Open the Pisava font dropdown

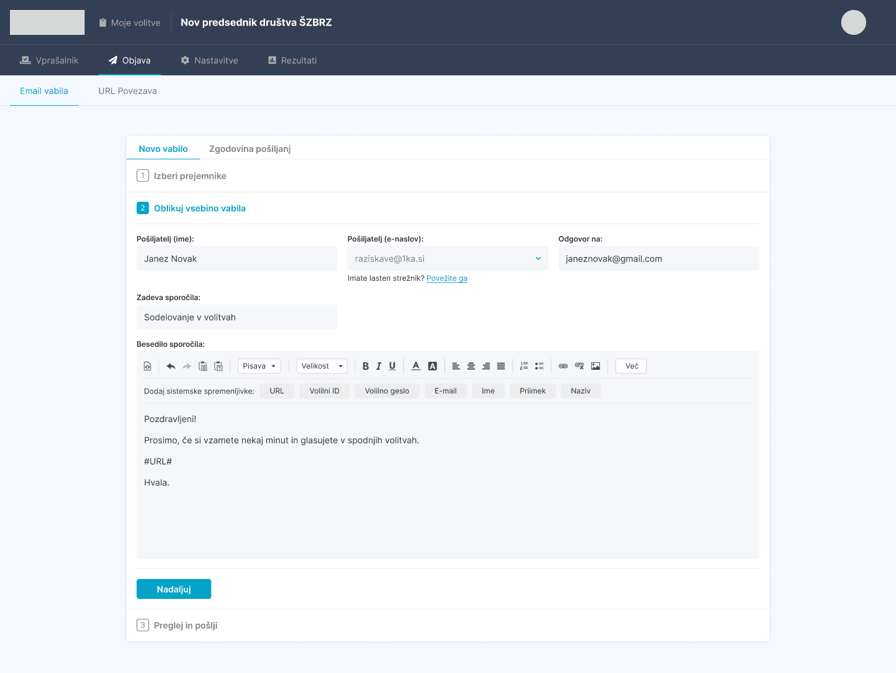click(259, 365)
